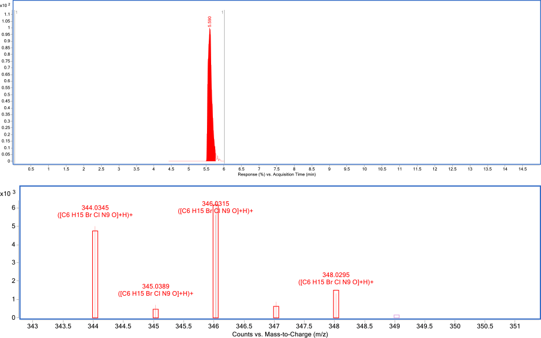Click the small pink box at m/z 349

click(x=396, y=316)
